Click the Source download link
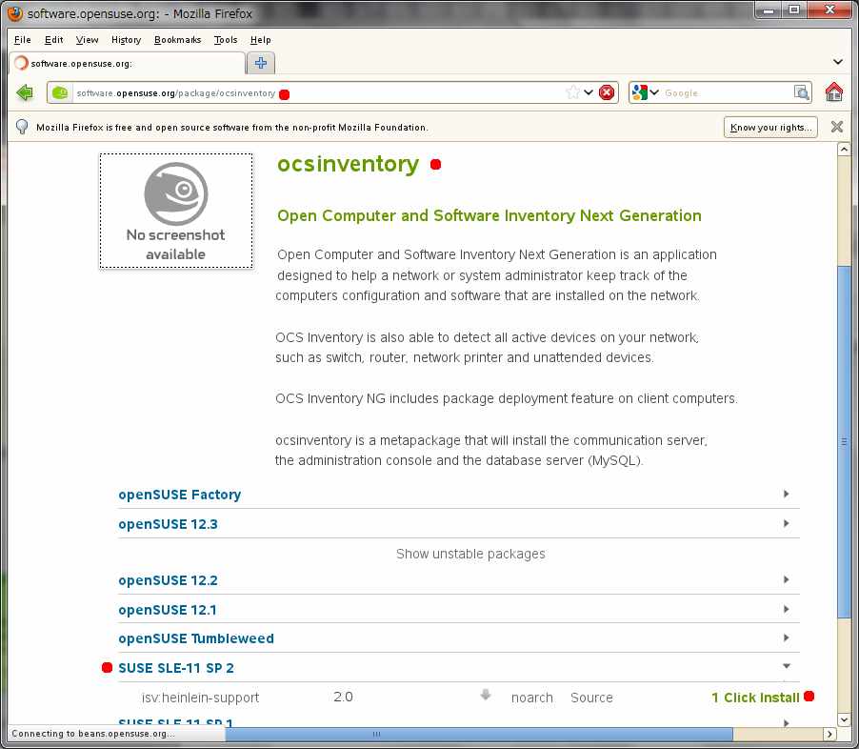Viewport: 859px width, 749px height. tap(591, 698)
